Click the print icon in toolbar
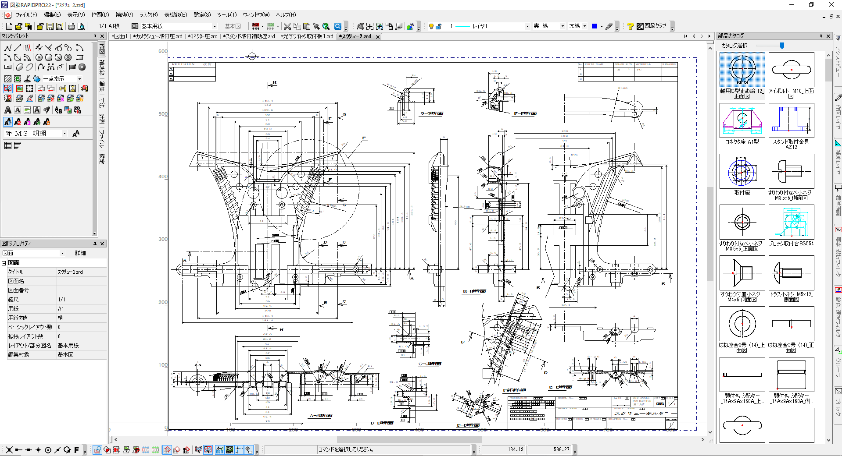842x456 pixels. pos(71,26)
